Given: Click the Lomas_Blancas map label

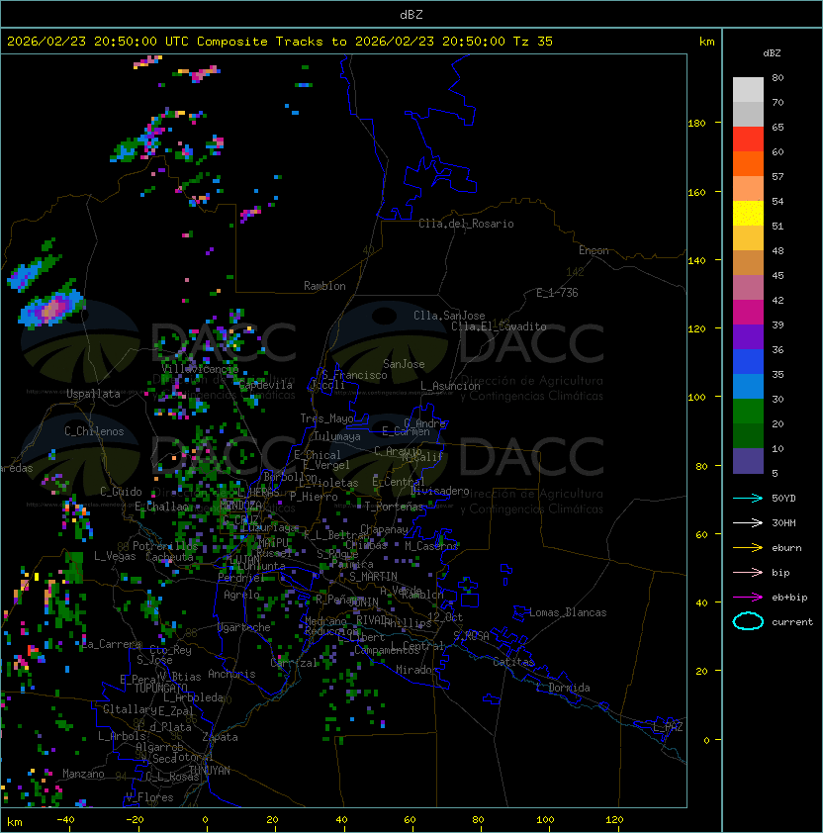Looking at the screenshot, I should tap(568, 612).
